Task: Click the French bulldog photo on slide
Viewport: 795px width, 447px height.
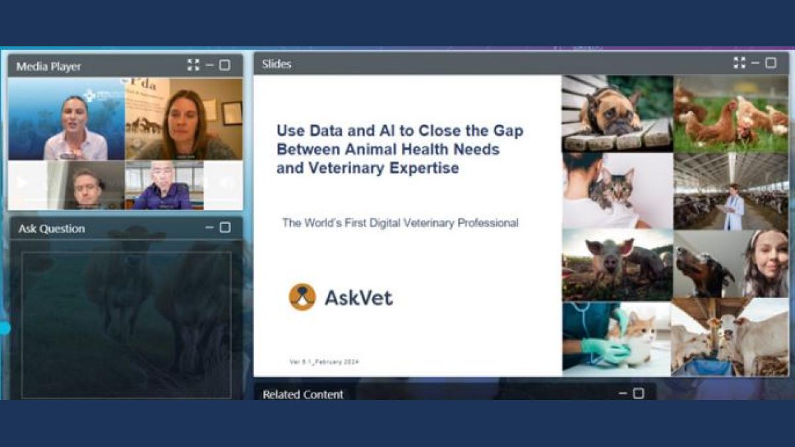Action: coord(617,113)
